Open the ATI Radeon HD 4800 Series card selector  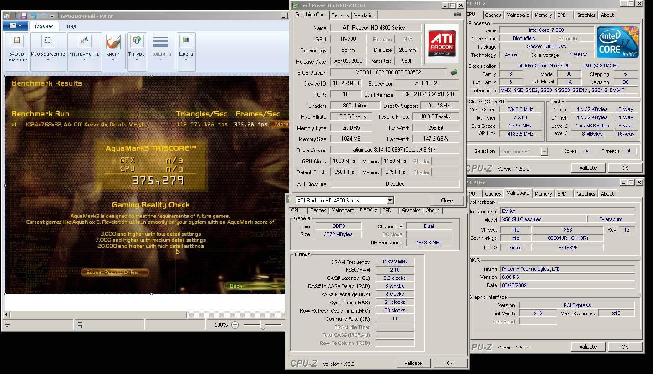(x=344, y=200)
